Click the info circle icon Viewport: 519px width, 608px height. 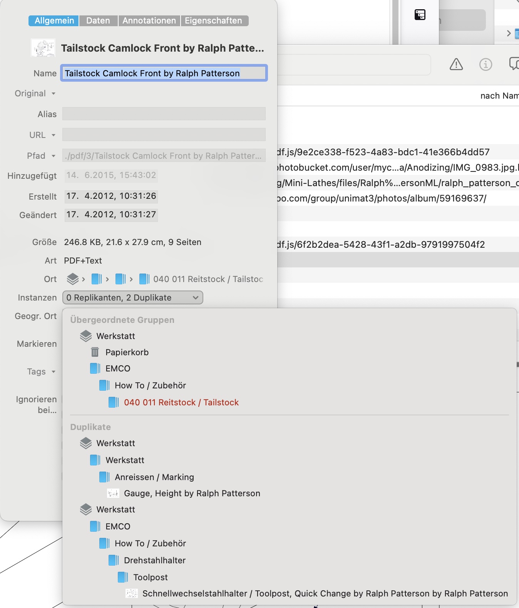486,64
